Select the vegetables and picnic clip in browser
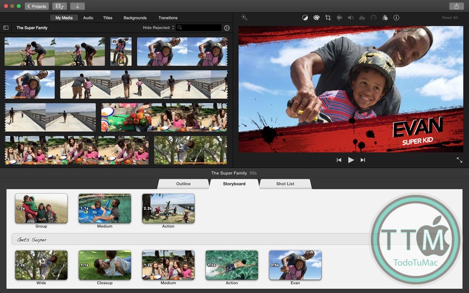 164,117
